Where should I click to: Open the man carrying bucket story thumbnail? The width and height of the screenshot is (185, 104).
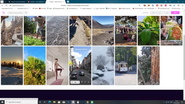tap(35, 31)
